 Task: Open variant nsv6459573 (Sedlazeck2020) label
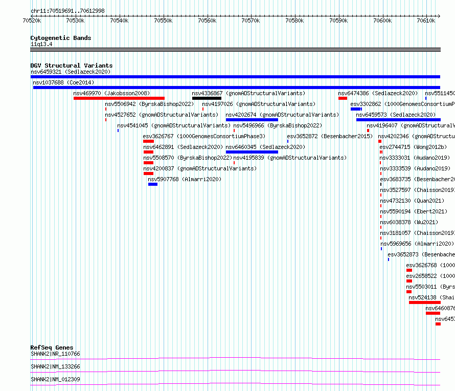396,115
